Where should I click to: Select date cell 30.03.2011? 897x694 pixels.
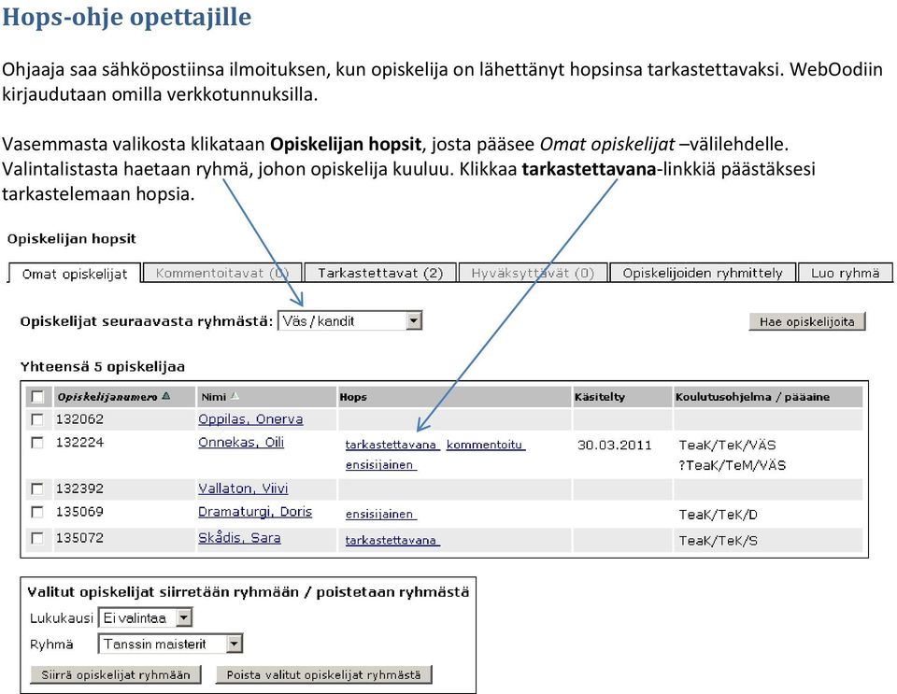pos(615,446)
